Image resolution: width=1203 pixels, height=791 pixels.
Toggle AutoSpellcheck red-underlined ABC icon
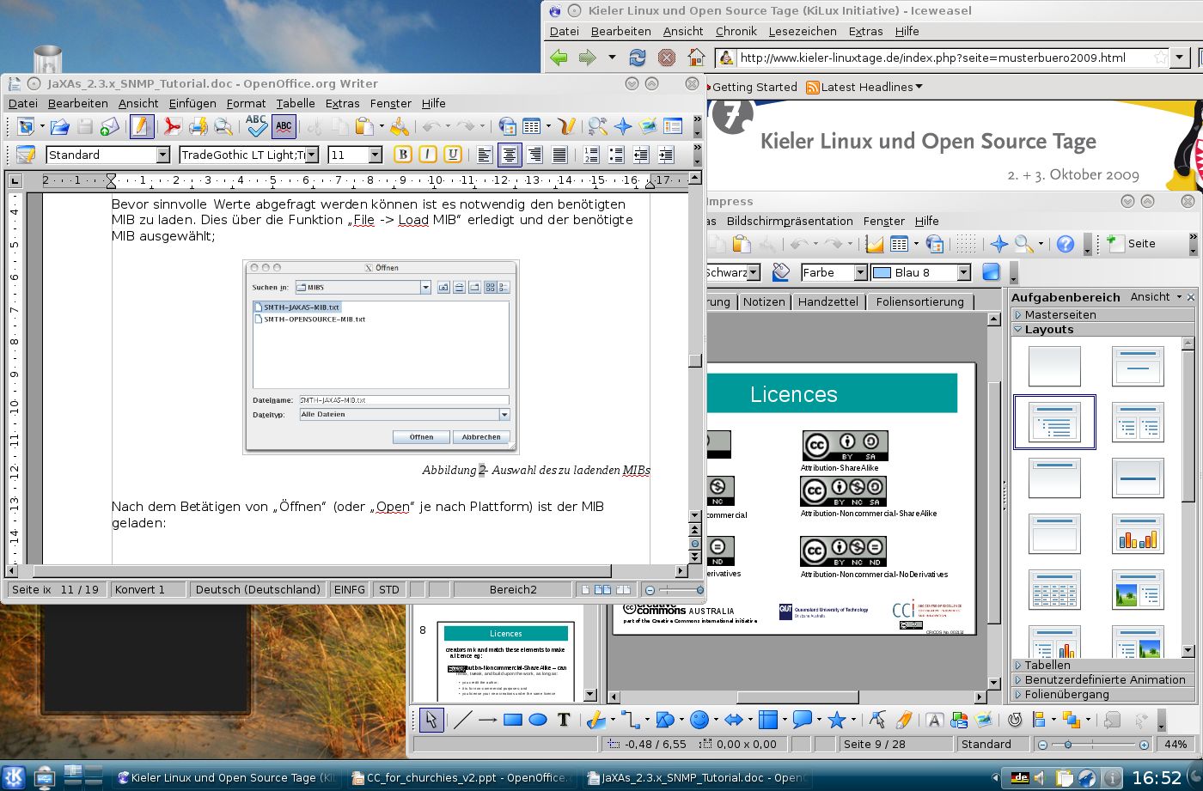(x=284, y=127)
